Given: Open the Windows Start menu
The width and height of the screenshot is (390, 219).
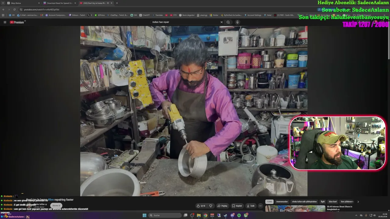Looking at the screenshot, I should point(145,215).
